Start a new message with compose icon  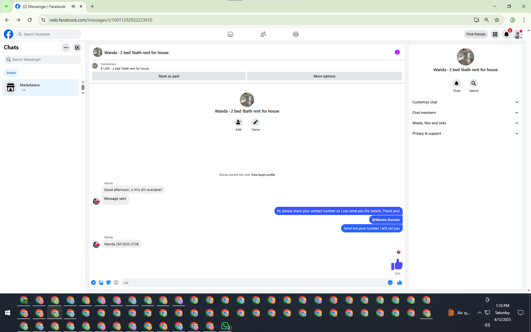click(77, 47)
